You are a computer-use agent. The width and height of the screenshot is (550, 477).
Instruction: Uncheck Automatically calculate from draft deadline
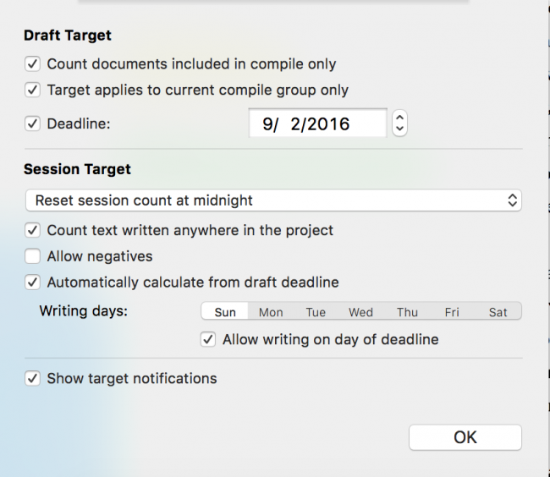(33, 282)
